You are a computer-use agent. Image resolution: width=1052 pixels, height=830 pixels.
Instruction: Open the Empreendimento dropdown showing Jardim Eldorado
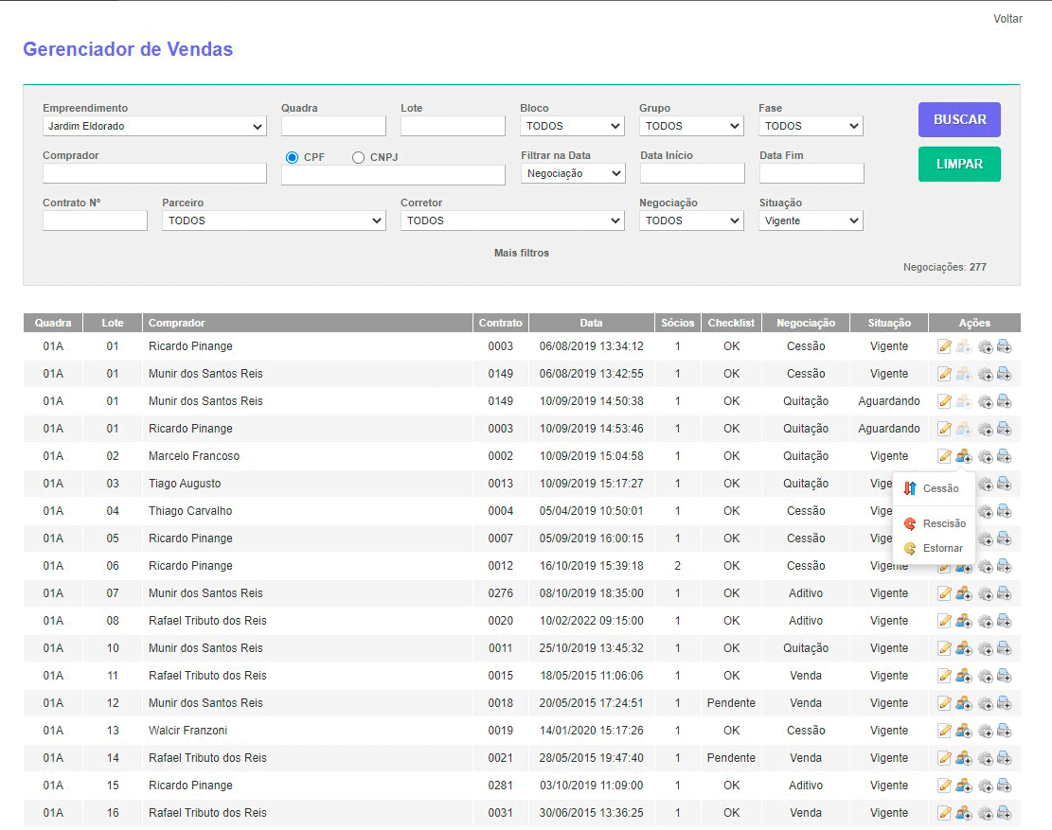[154, 126]
